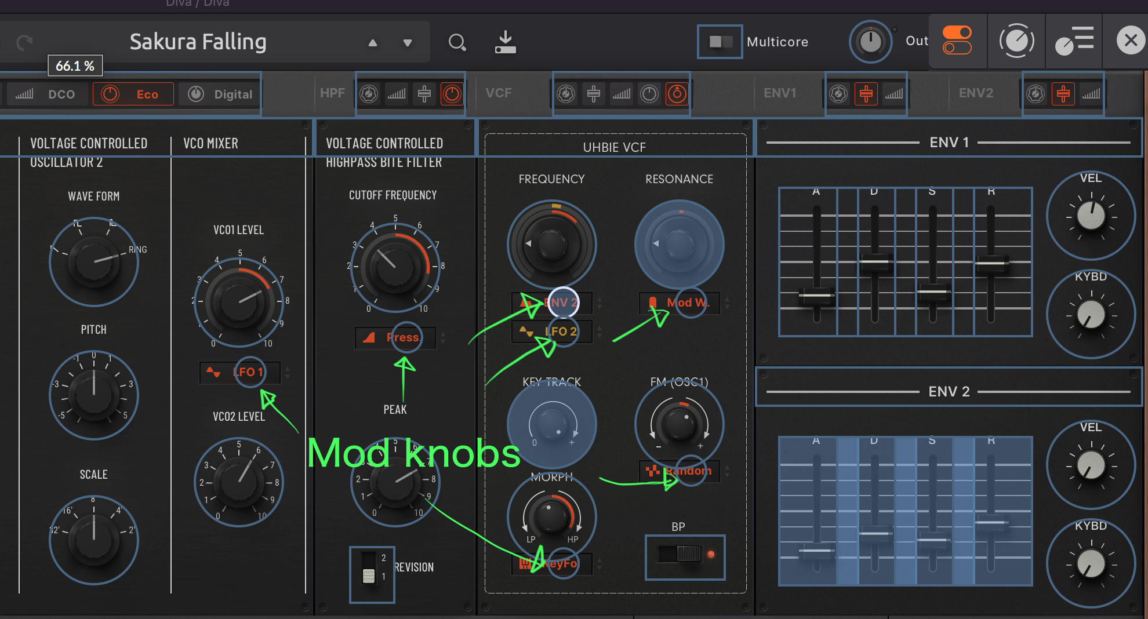This screenshot has height=619, width=1148.
Task: Go to next preset with down arrow
Action: click(x=408, y=43)
